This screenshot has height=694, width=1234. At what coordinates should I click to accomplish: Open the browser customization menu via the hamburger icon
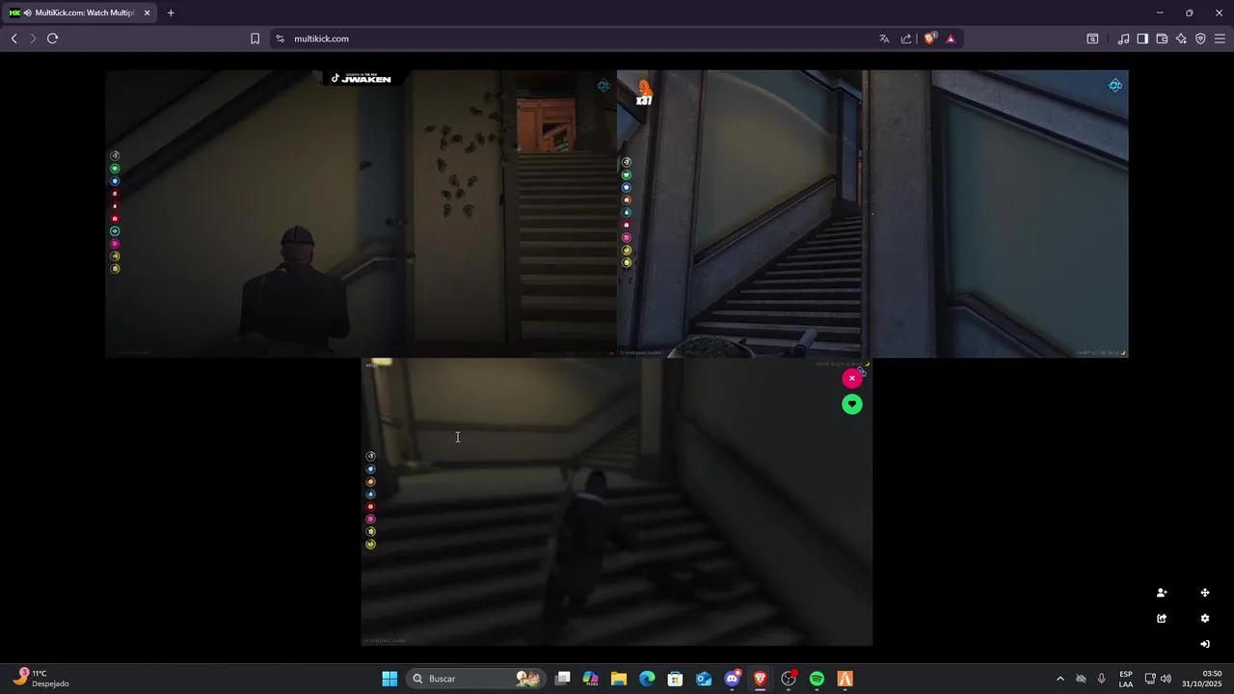click(x=1219, y=39)
